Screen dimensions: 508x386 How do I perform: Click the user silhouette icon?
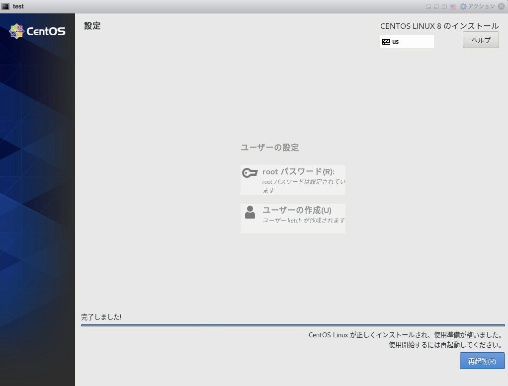tap(250, 212)
